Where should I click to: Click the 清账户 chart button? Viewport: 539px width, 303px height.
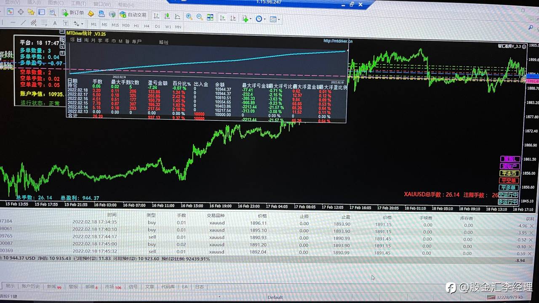[510, 166]
